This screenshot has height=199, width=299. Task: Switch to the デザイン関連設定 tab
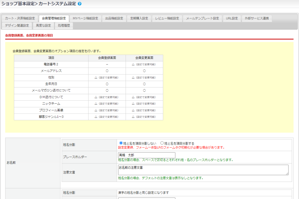pos(17,26)
